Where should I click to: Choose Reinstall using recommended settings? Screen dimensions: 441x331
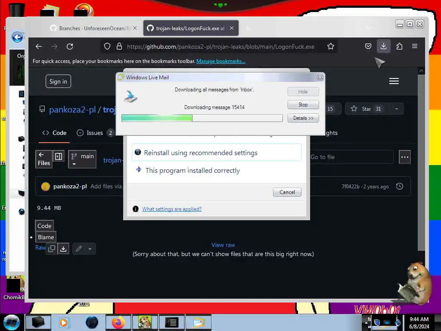click(217, 153)
